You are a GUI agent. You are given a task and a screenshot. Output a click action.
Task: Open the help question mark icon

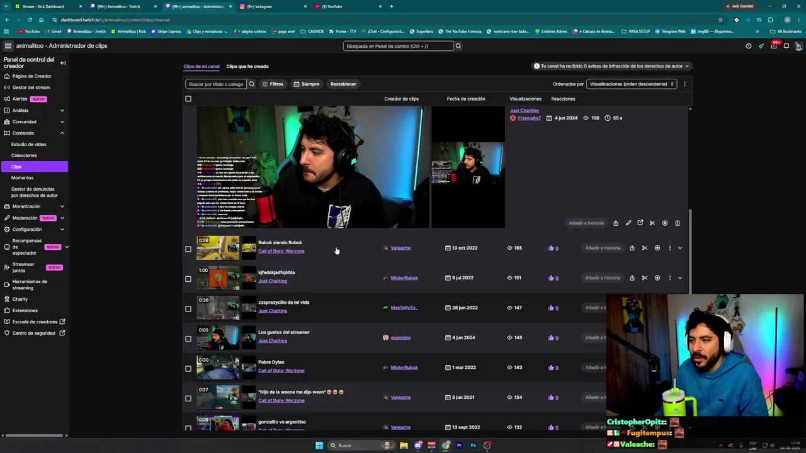click(748, 46)
